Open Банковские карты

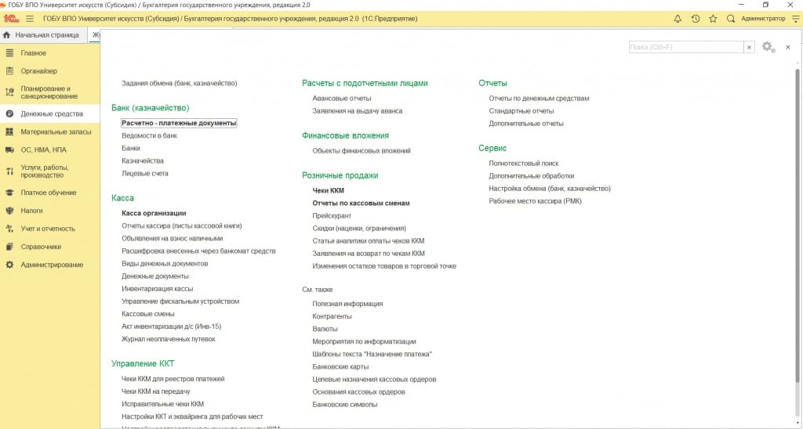tap(340, 366)
